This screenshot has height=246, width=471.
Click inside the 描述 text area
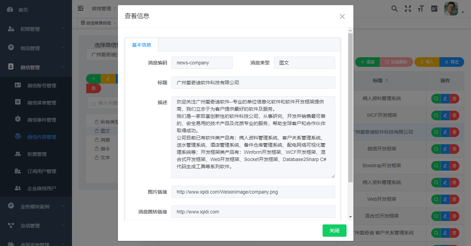click(253, 137)
